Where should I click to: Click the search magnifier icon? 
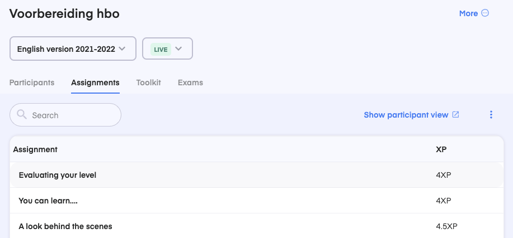(x=22, y=115)
